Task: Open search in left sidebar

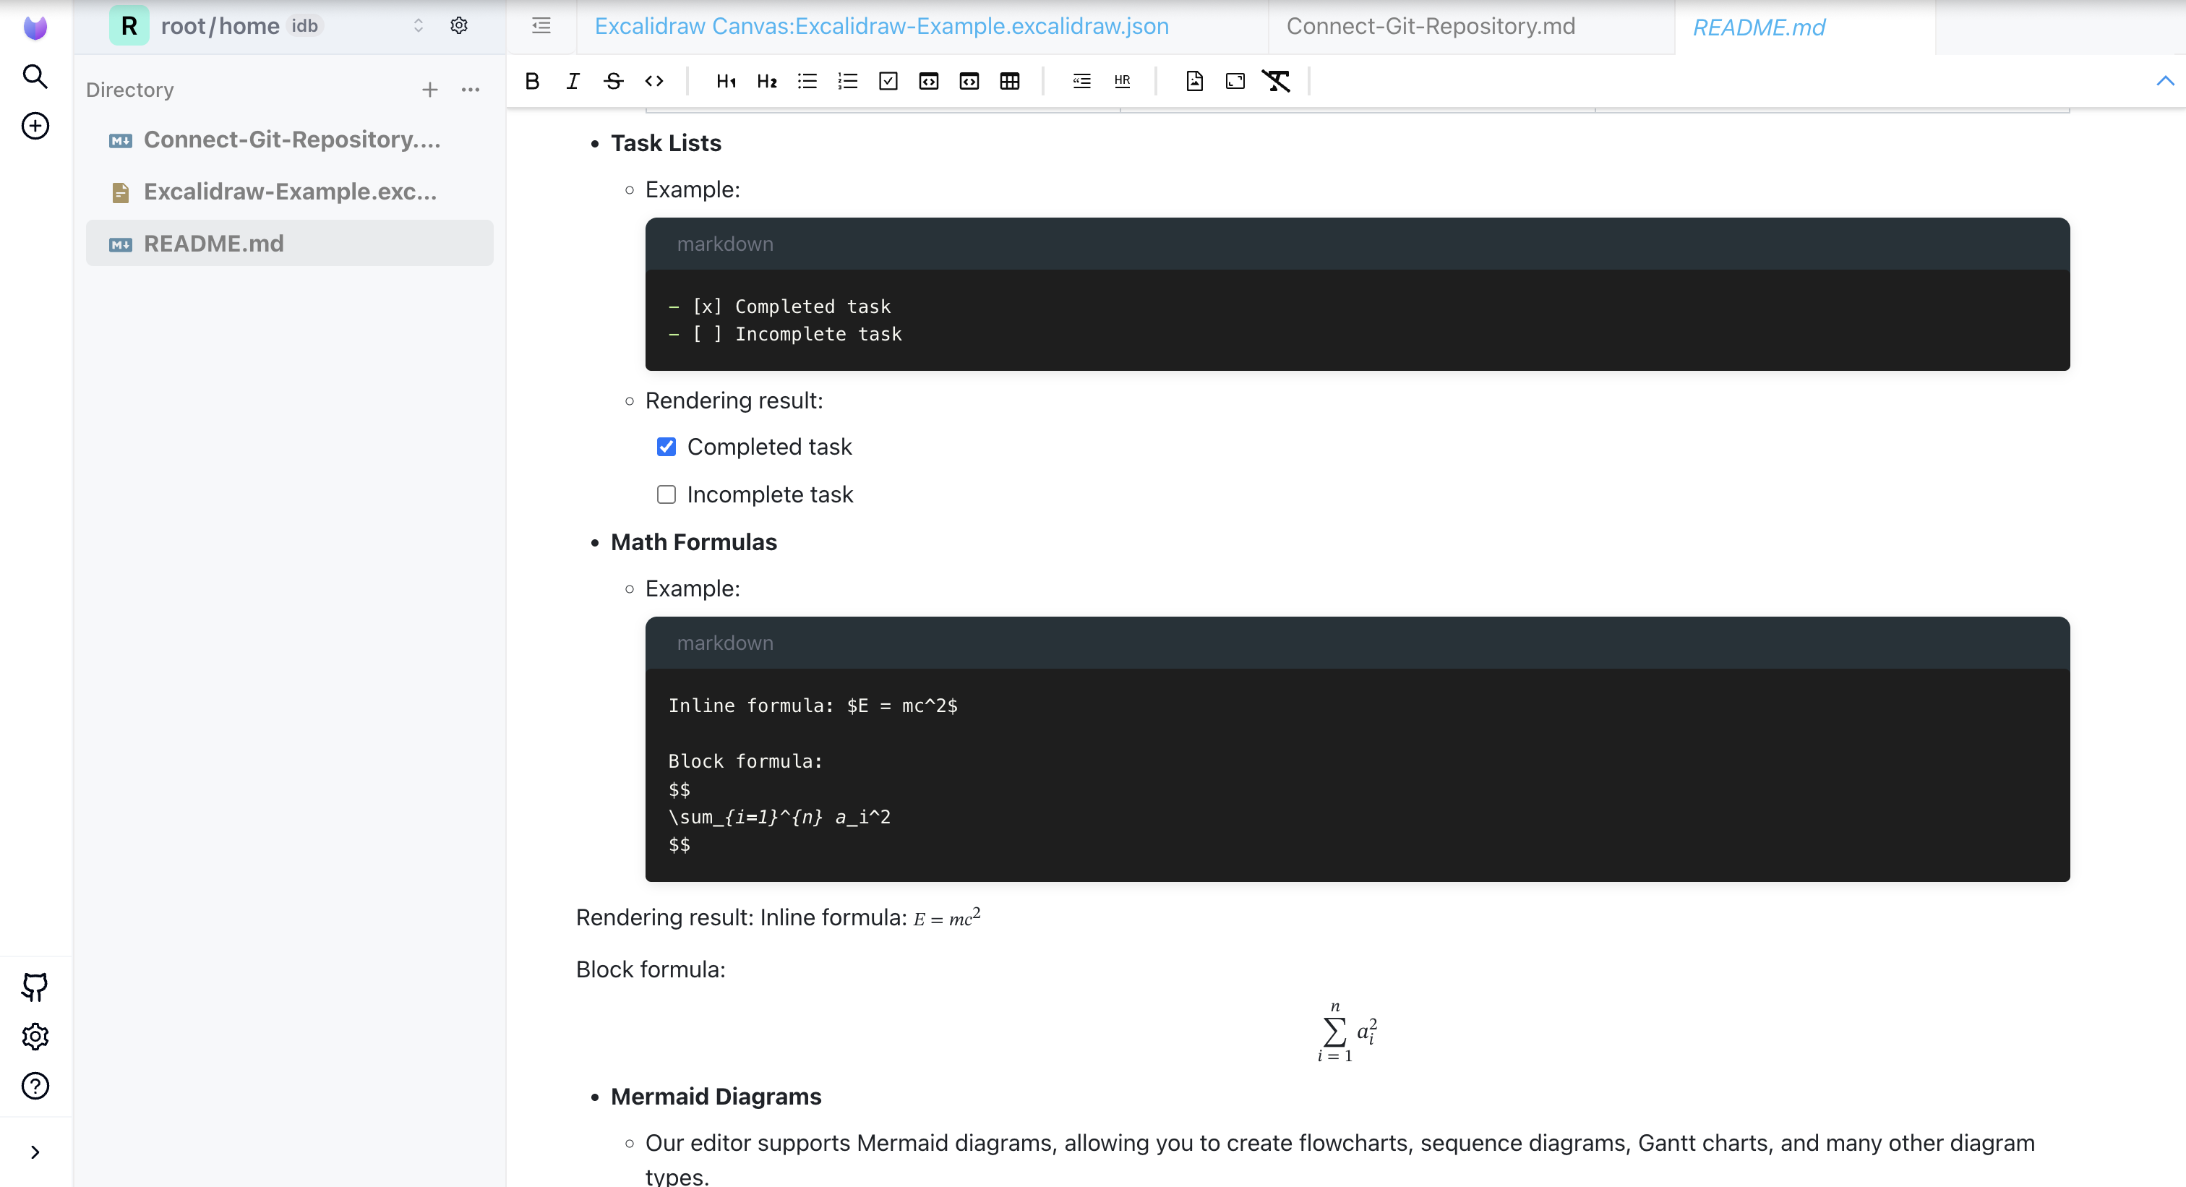Action: click(x=35, y=77)
